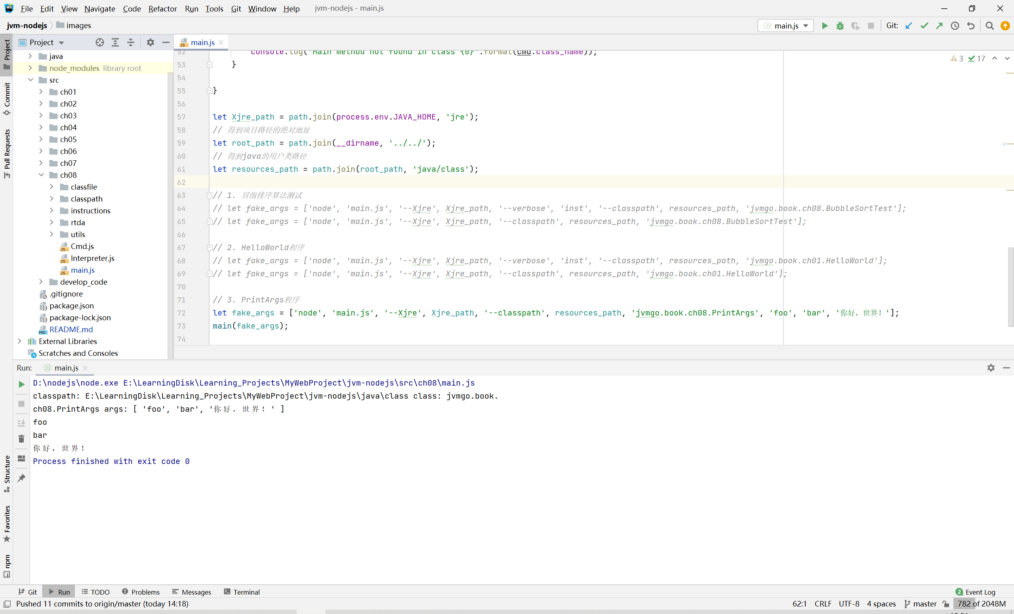Click the master branch widget
Image resolution: width=1014 pixels, height=614 pixels.
coord(920,604)
